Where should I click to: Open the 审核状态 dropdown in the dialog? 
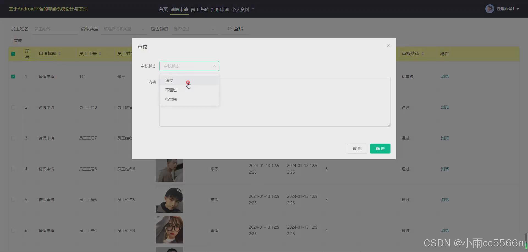click(189, 66)
